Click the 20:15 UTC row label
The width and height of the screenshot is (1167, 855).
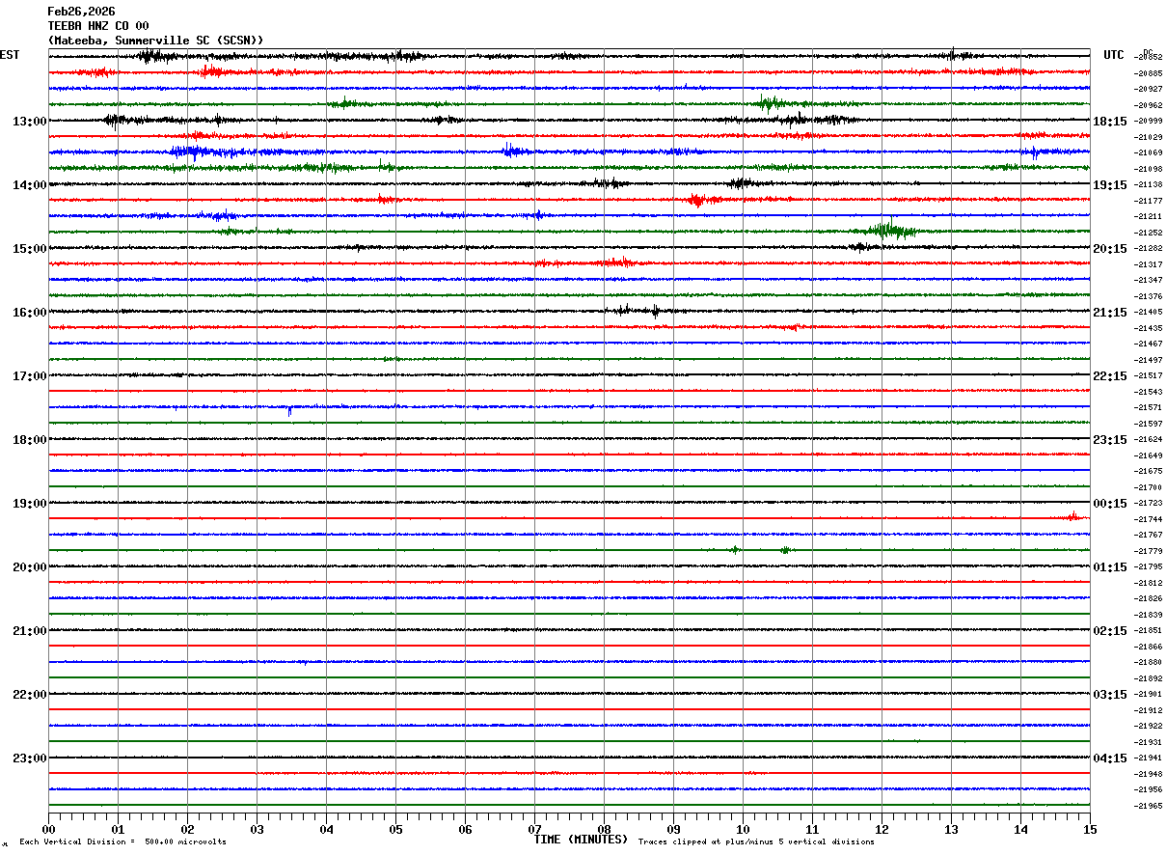click(1110, 249)
